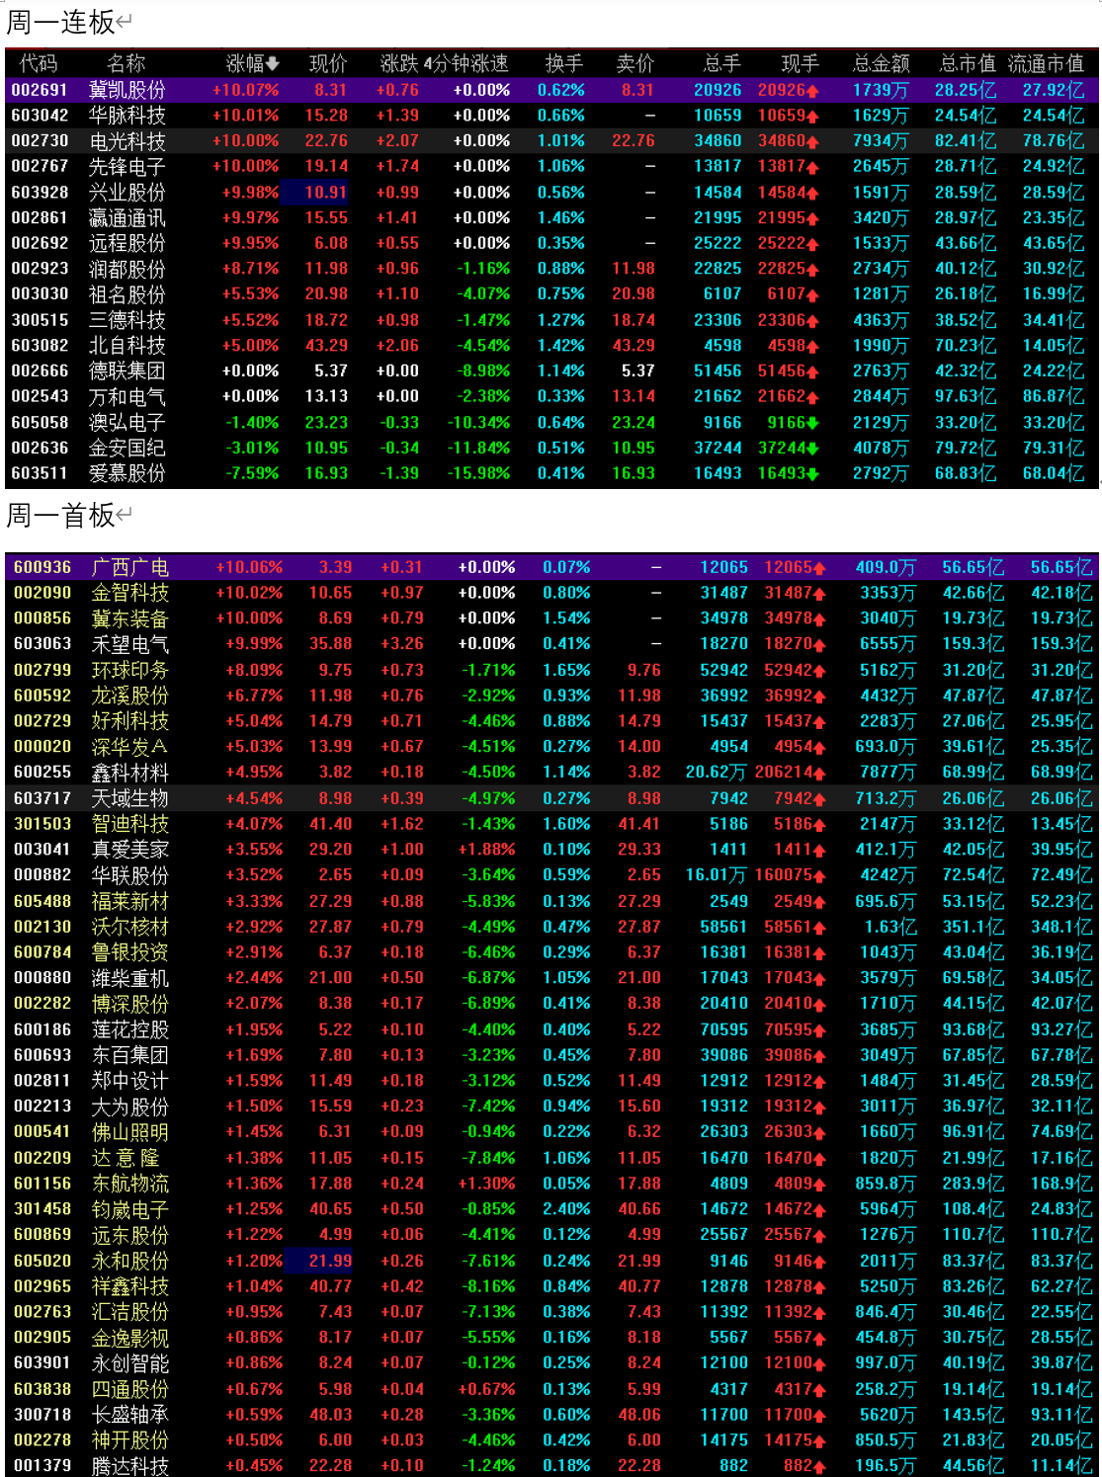Click 润都股份 stock name

pos(127,269)
